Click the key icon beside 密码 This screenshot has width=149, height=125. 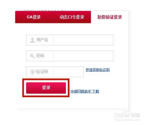click(32, 56)
